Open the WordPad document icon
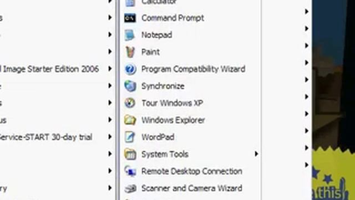The width and height of the screenshot is (355, 200). click(x=130, y=137)
